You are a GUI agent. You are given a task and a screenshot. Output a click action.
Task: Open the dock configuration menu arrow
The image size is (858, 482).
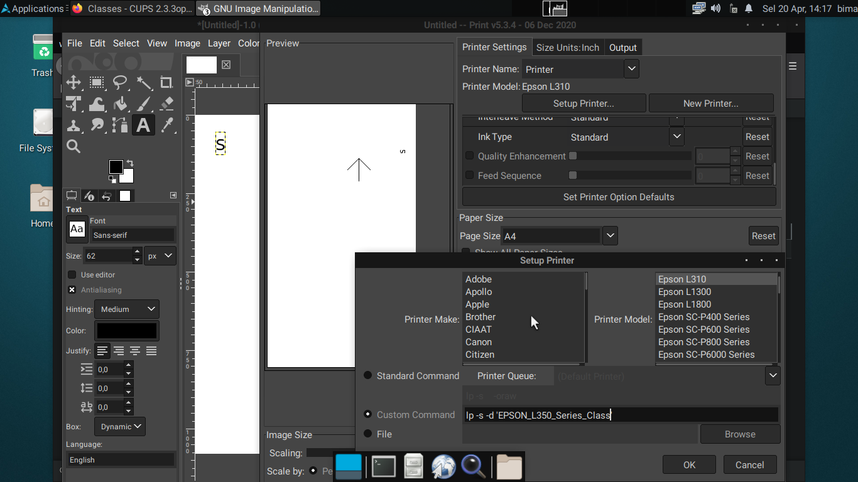click(173, 196)
